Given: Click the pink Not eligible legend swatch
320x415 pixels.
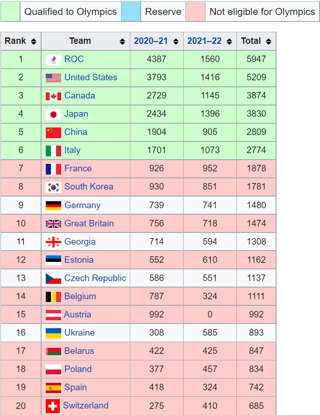Looking at the screenshot, I should [x=195, y=11].
